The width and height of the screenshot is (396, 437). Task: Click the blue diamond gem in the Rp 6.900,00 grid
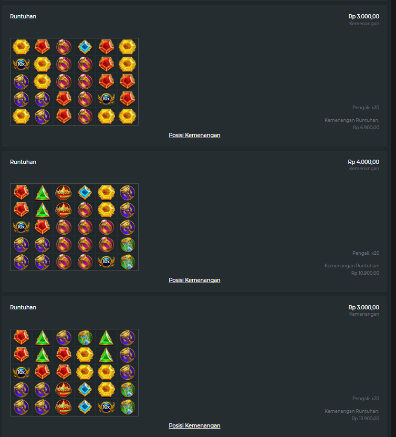pyautogui.click(x=85, y=47)
